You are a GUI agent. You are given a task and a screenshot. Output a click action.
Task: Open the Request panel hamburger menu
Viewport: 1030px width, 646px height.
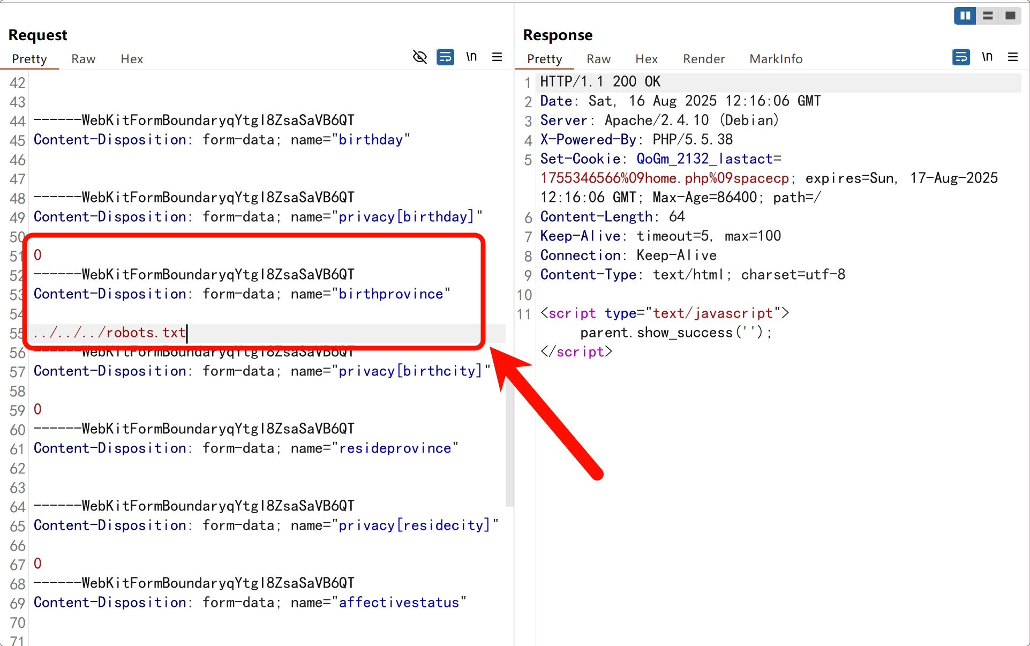[497, 57]
